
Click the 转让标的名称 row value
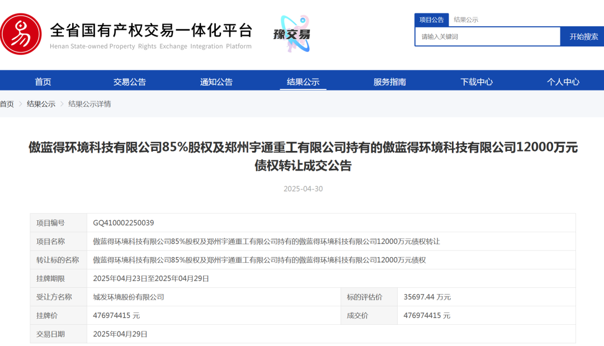click(x=259, y=260)
